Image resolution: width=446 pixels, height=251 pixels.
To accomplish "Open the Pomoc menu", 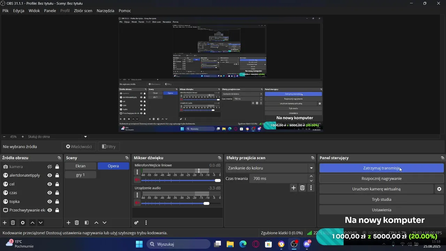I will click(x=125, y=11).
